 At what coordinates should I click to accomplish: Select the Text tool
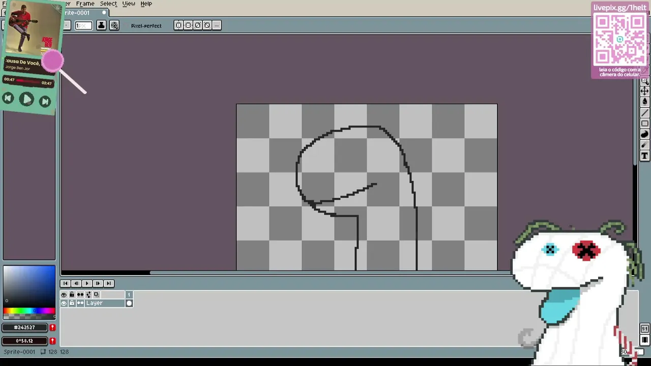click(644, 156)
